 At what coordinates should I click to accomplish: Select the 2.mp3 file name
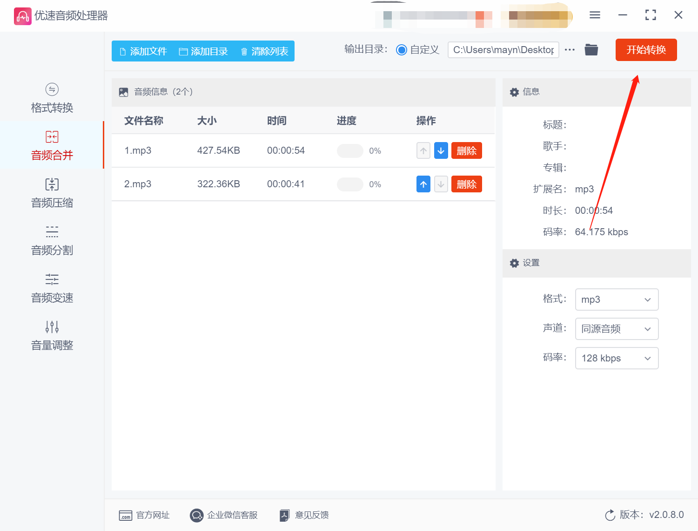click(x=138, y=184)
